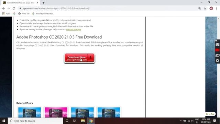220x124 pixels.
Task: Open network signal tray icon
Action: tap(189, 121)
